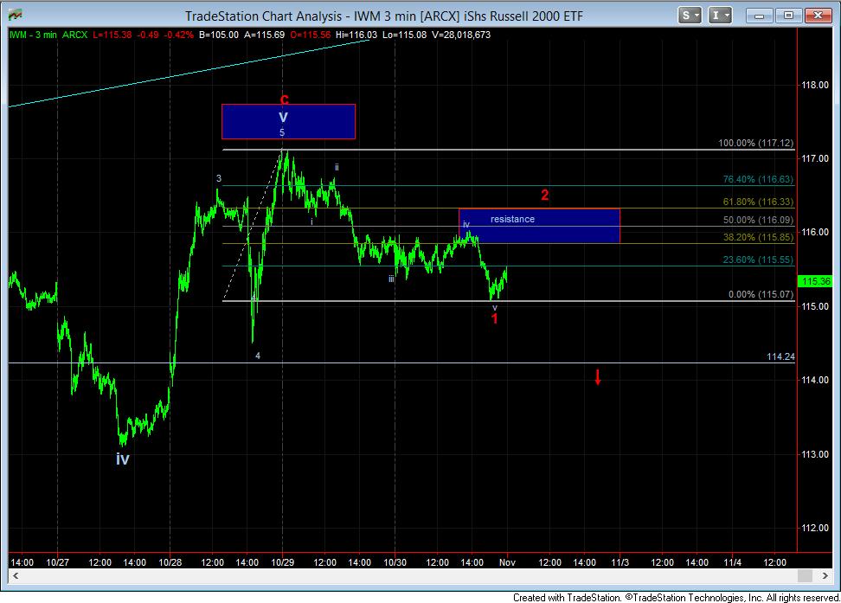Select the red down arrow marker
This screenshot has height=603, width=841.
[x=598, y=377]
